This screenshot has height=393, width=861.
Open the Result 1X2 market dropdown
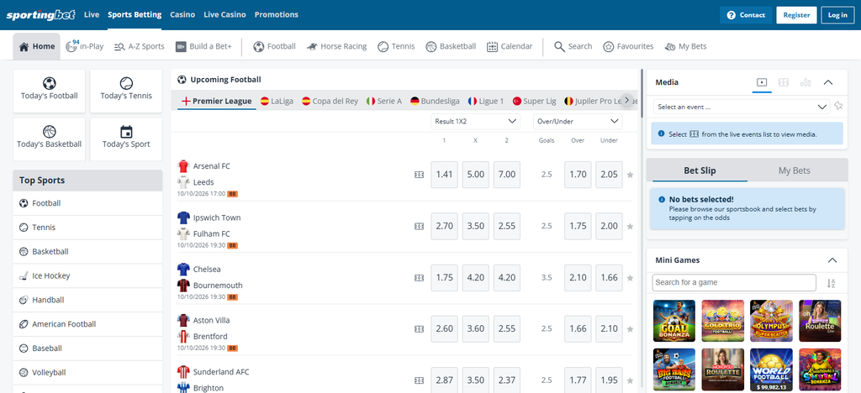pyautogui.click(x=475, y=121)
